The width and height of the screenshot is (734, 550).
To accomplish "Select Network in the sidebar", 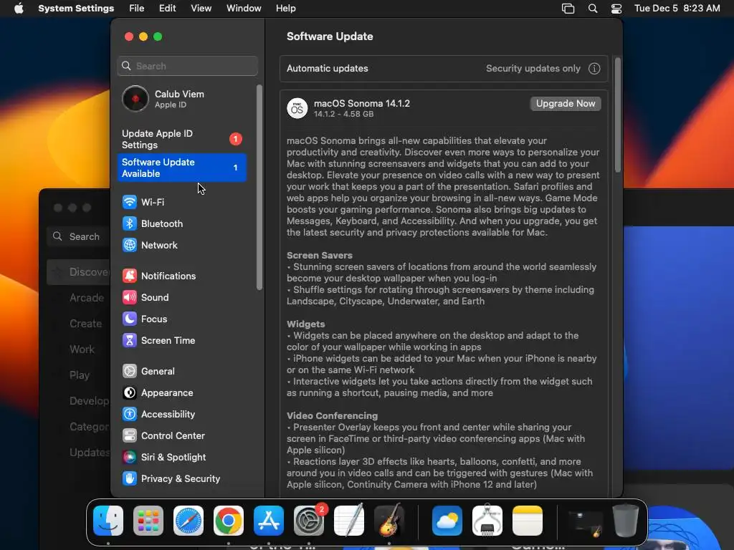I will click(181, 245).
